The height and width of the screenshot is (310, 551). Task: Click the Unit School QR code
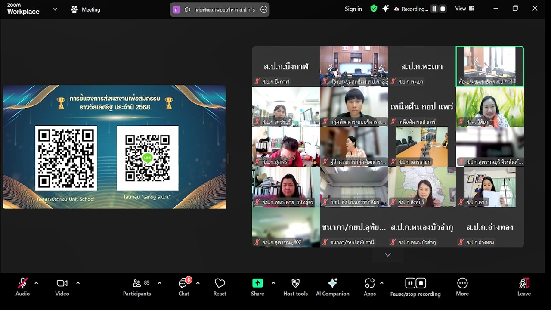[66, 158]
